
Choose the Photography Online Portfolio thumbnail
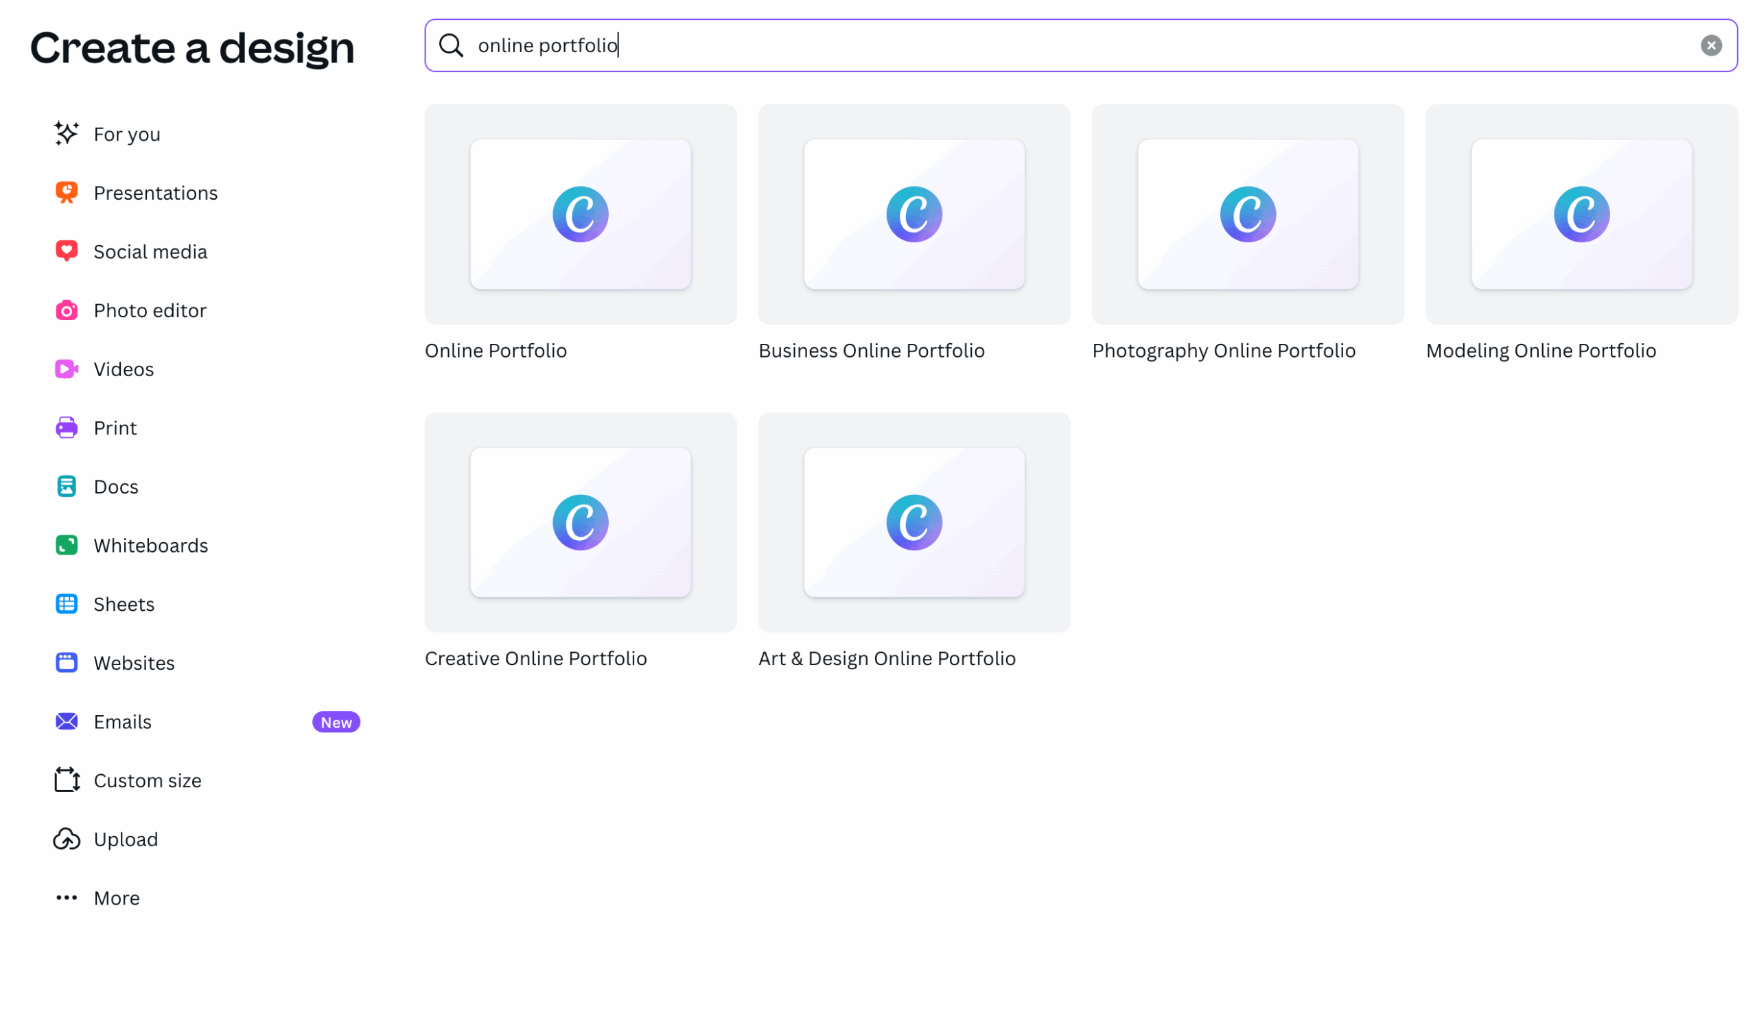point(1247,215)
